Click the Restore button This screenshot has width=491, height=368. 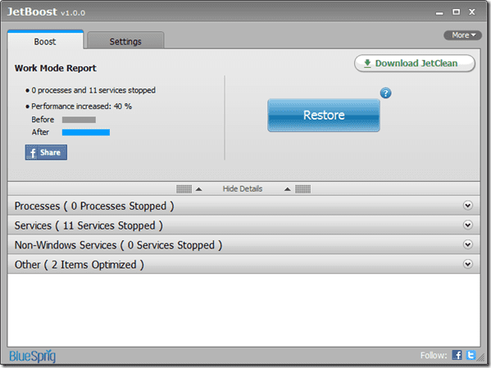click(x=324, y=116)
